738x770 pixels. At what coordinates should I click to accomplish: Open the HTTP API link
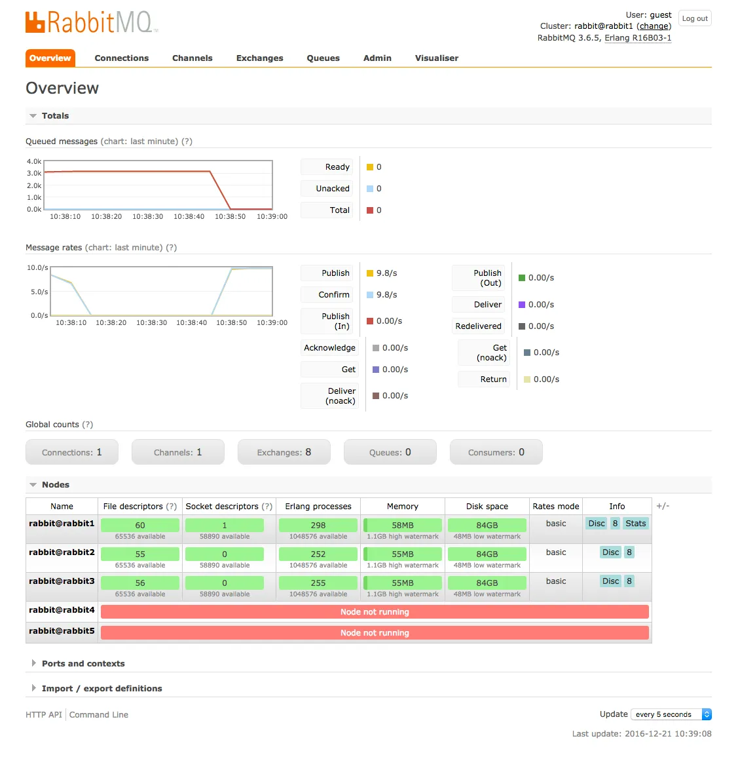44,714
